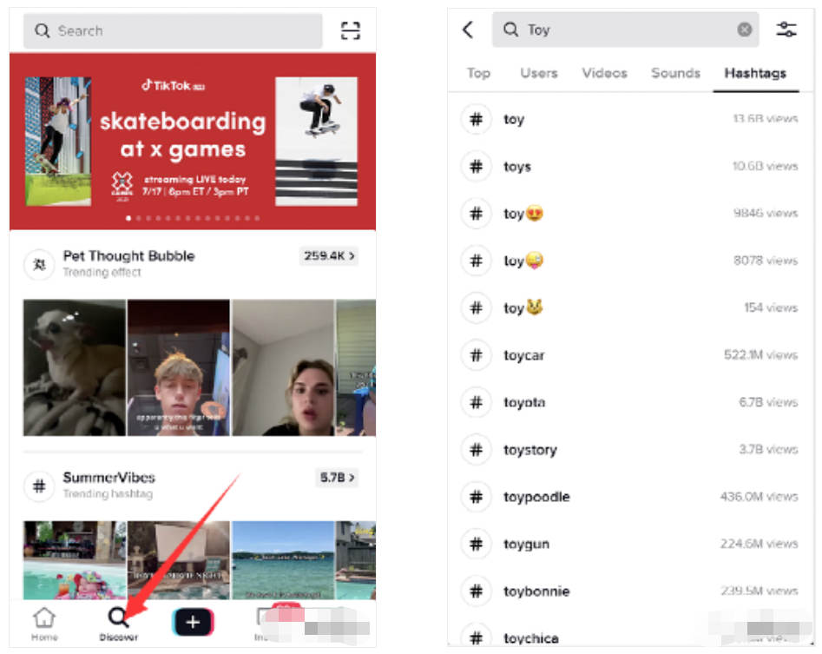The image size is (822, 654).
Task: Tap the back arrow on search results
Action: (468, 30)
